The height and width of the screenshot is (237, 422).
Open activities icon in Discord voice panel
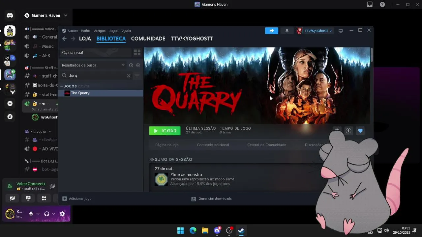point(44,198)
